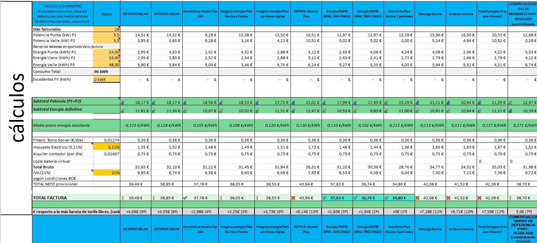Click the vertical 'cálculos' section label
Image resolution: width=537 pixels, height=243 pixels.
pos(17,108)
